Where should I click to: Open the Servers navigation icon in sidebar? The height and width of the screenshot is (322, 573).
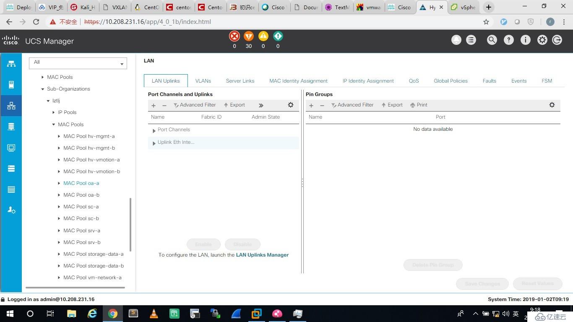tap(11, 85)
